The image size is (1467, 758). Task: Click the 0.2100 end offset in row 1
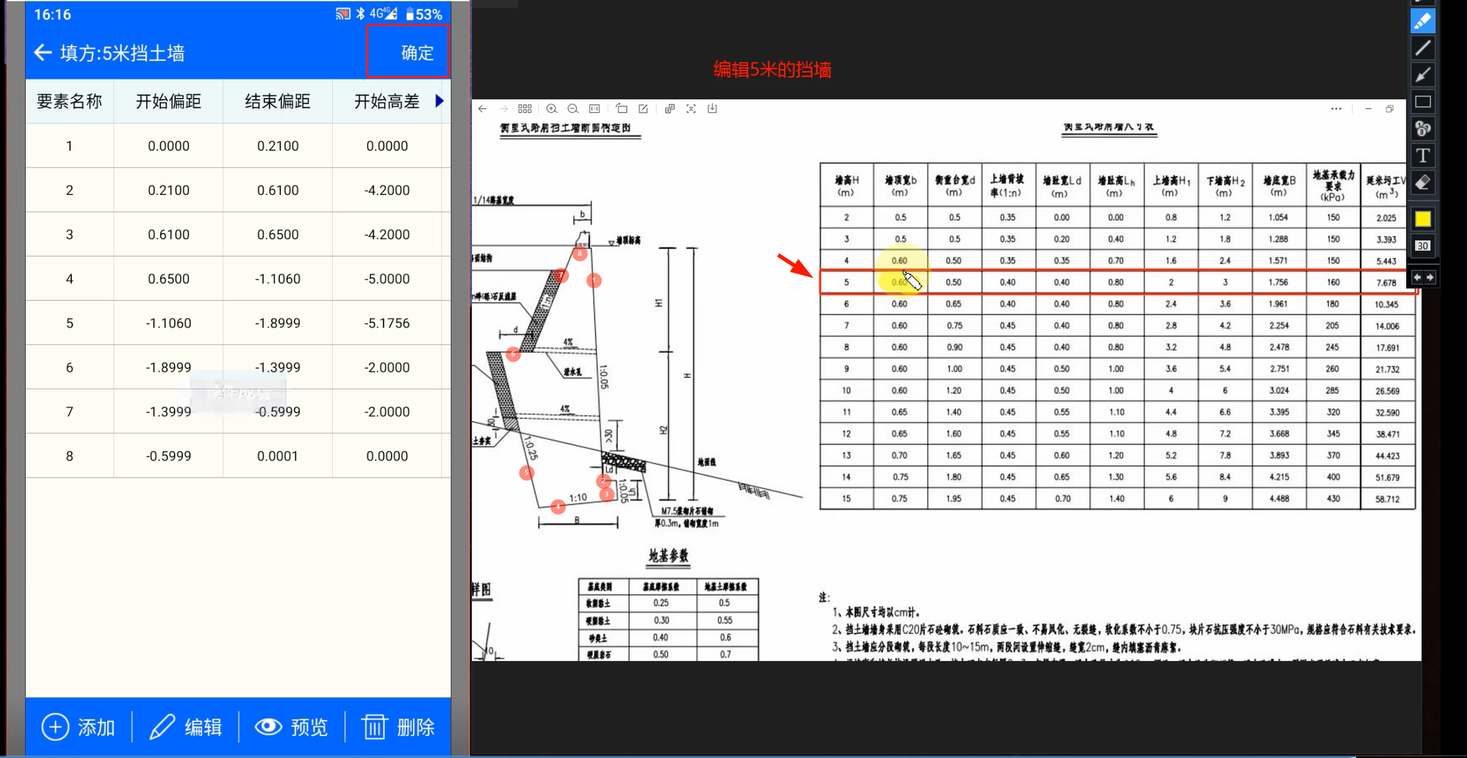click(x=278, y=146)
